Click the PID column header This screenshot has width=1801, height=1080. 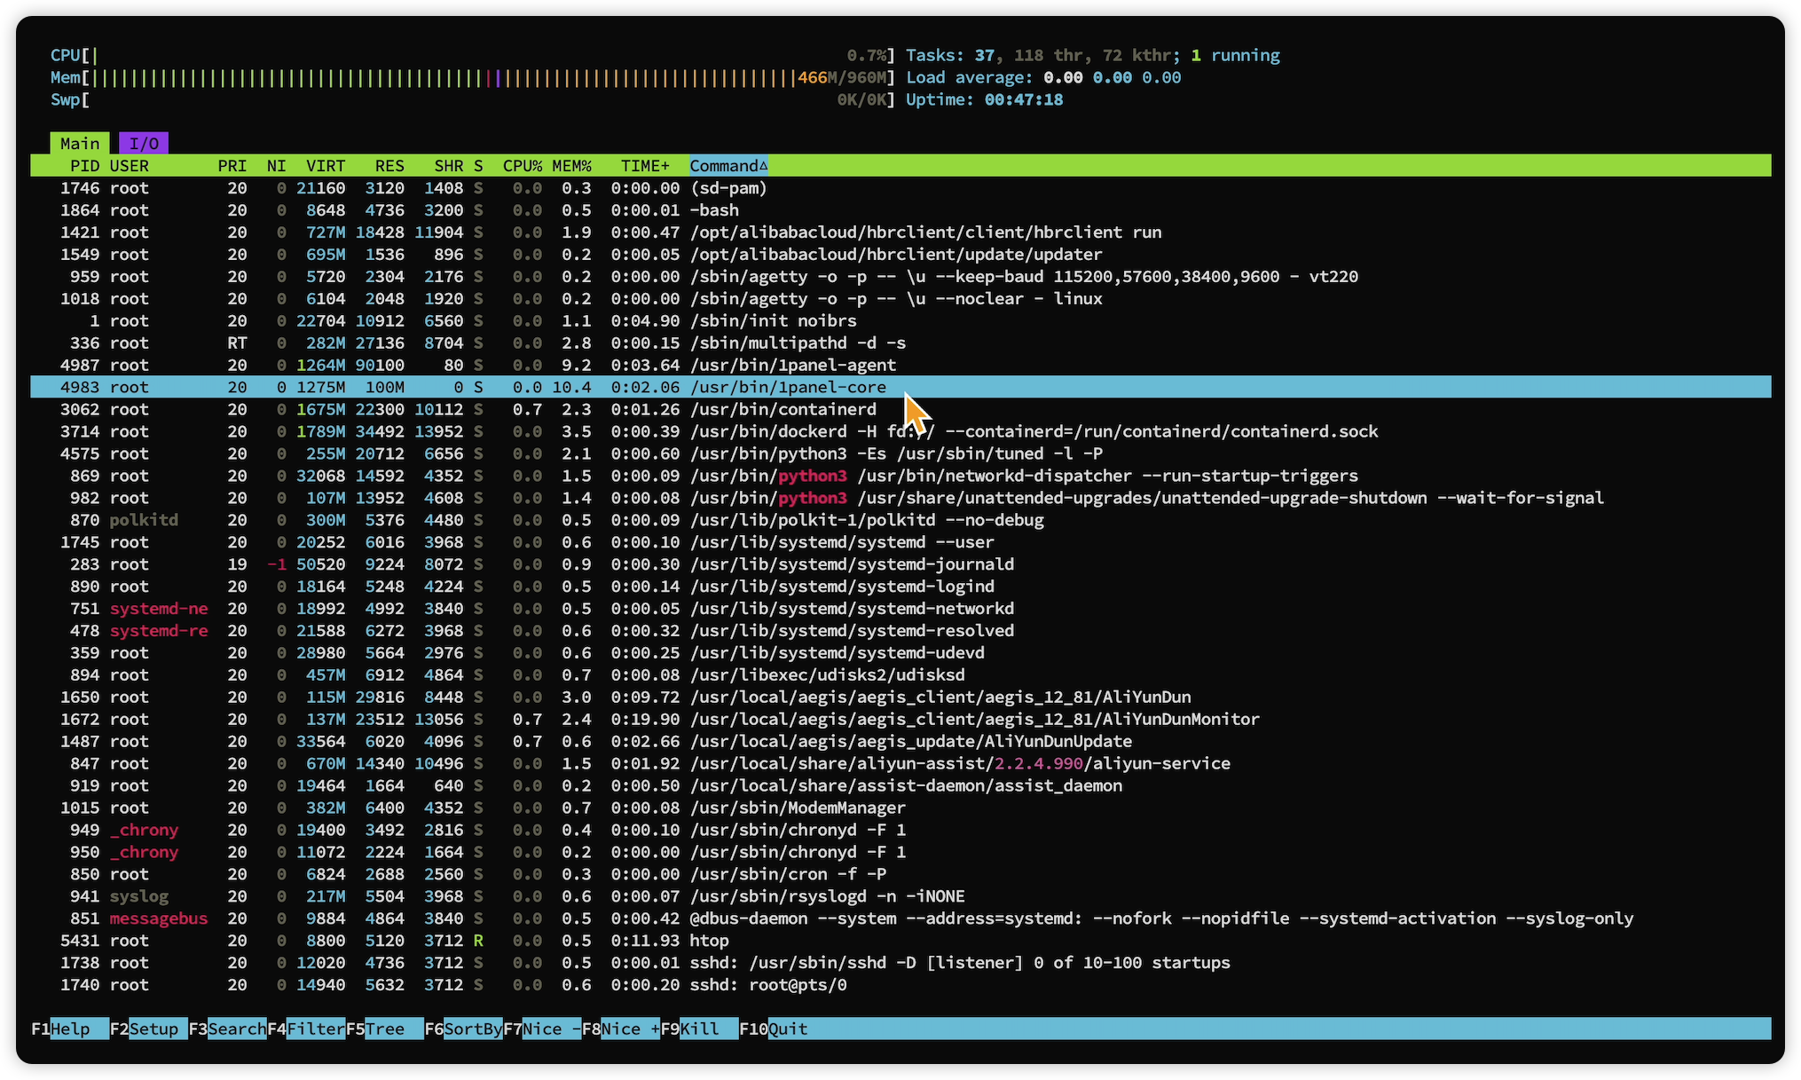(x=85, y=166)
